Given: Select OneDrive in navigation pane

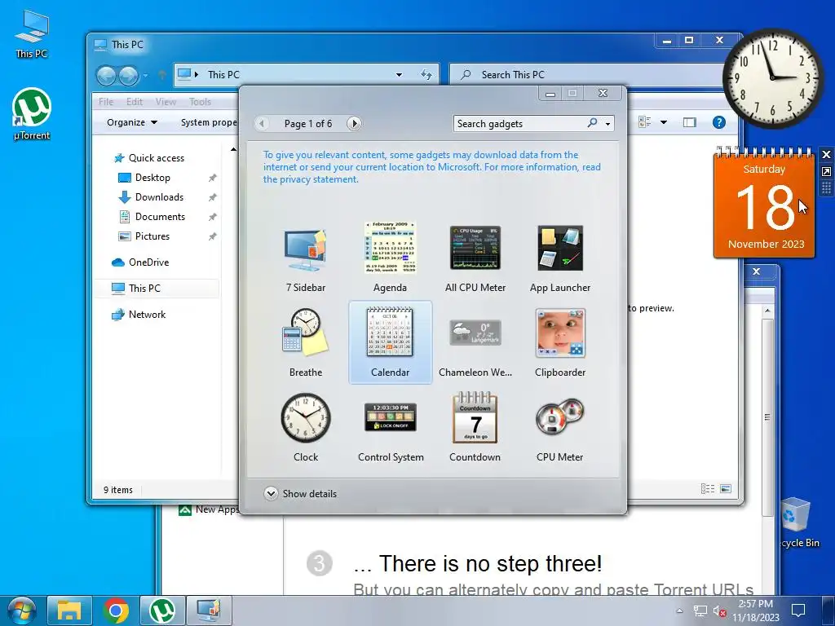Looking at the screenshot, I should point(148,262).
